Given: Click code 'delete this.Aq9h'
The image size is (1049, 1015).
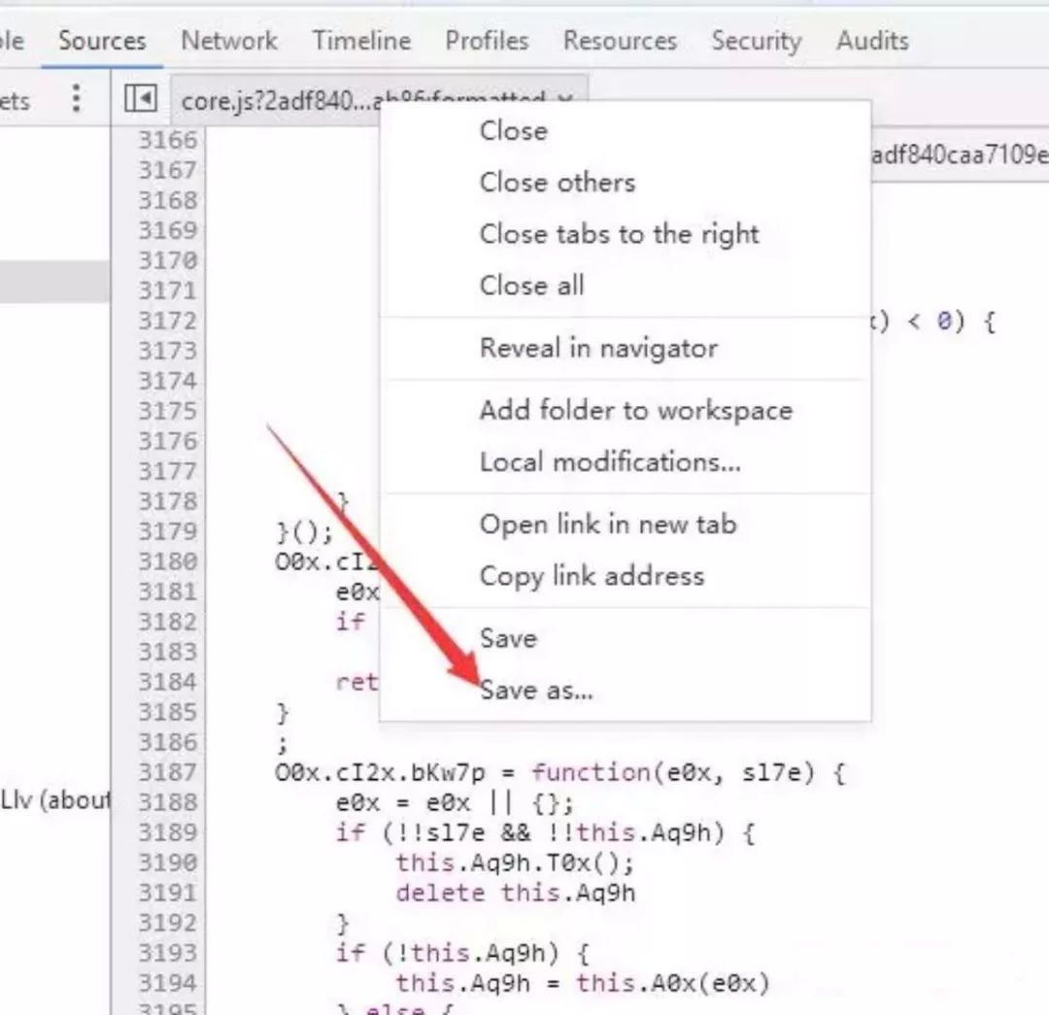Looking at the screenshot, I should click(x=515, y=893).
